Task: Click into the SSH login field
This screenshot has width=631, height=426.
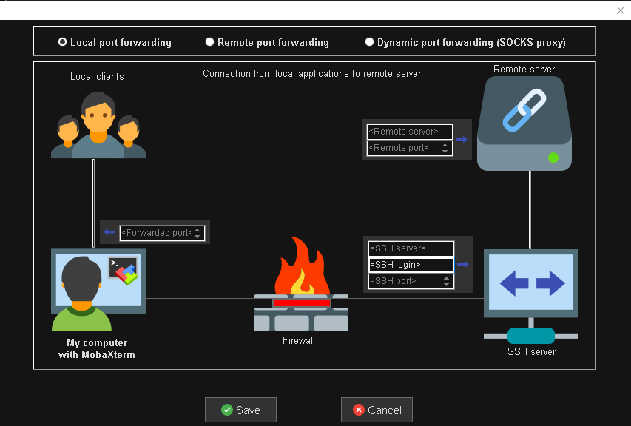Action: click(x=411, y=265)
